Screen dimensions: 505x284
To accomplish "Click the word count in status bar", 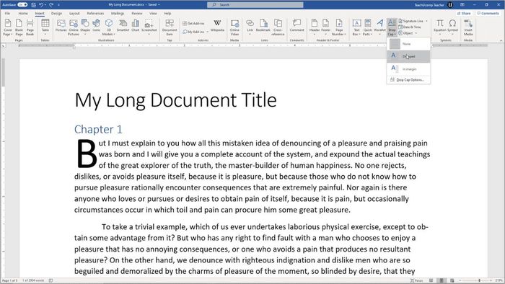I will pos(33,281).
